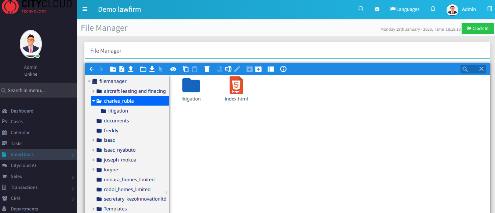495x213 pixels.
Task: Open the selected item with the folder icon
Action: 143,69
